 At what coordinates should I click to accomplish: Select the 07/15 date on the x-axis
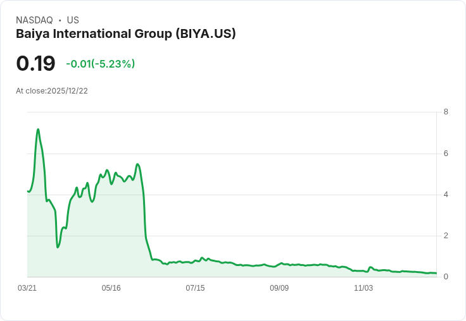[195, 288]
